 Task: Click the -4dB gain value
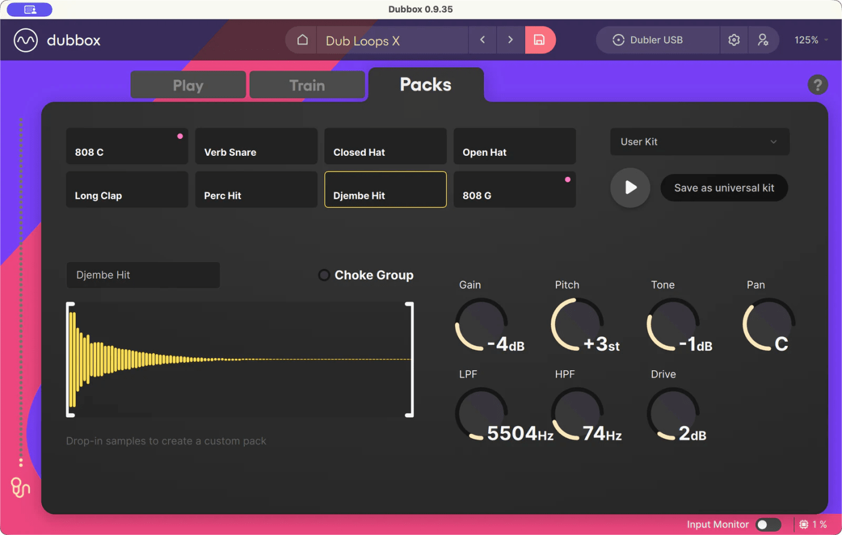[506, 345]
